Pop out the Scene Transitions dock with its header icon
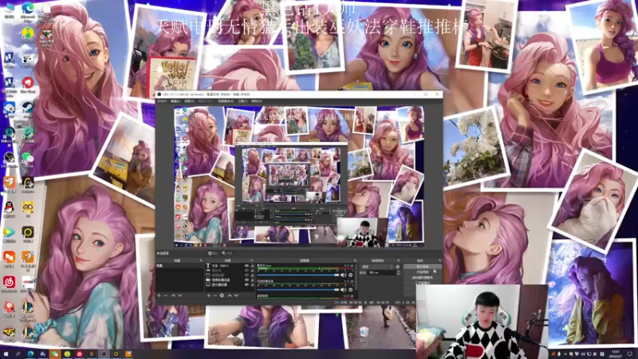This screenshot has width=638, height=359. [x=398, y=261]
